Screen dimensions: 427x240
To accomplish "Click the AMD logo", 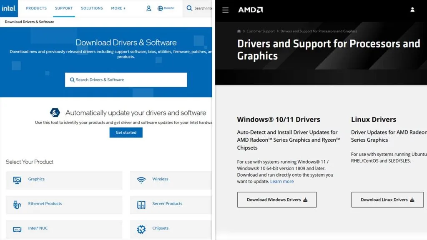I will coord(251,10).
